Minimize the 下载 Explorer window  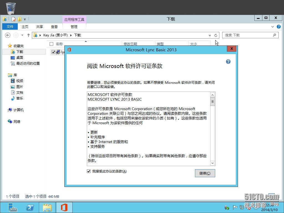[258, 18]
